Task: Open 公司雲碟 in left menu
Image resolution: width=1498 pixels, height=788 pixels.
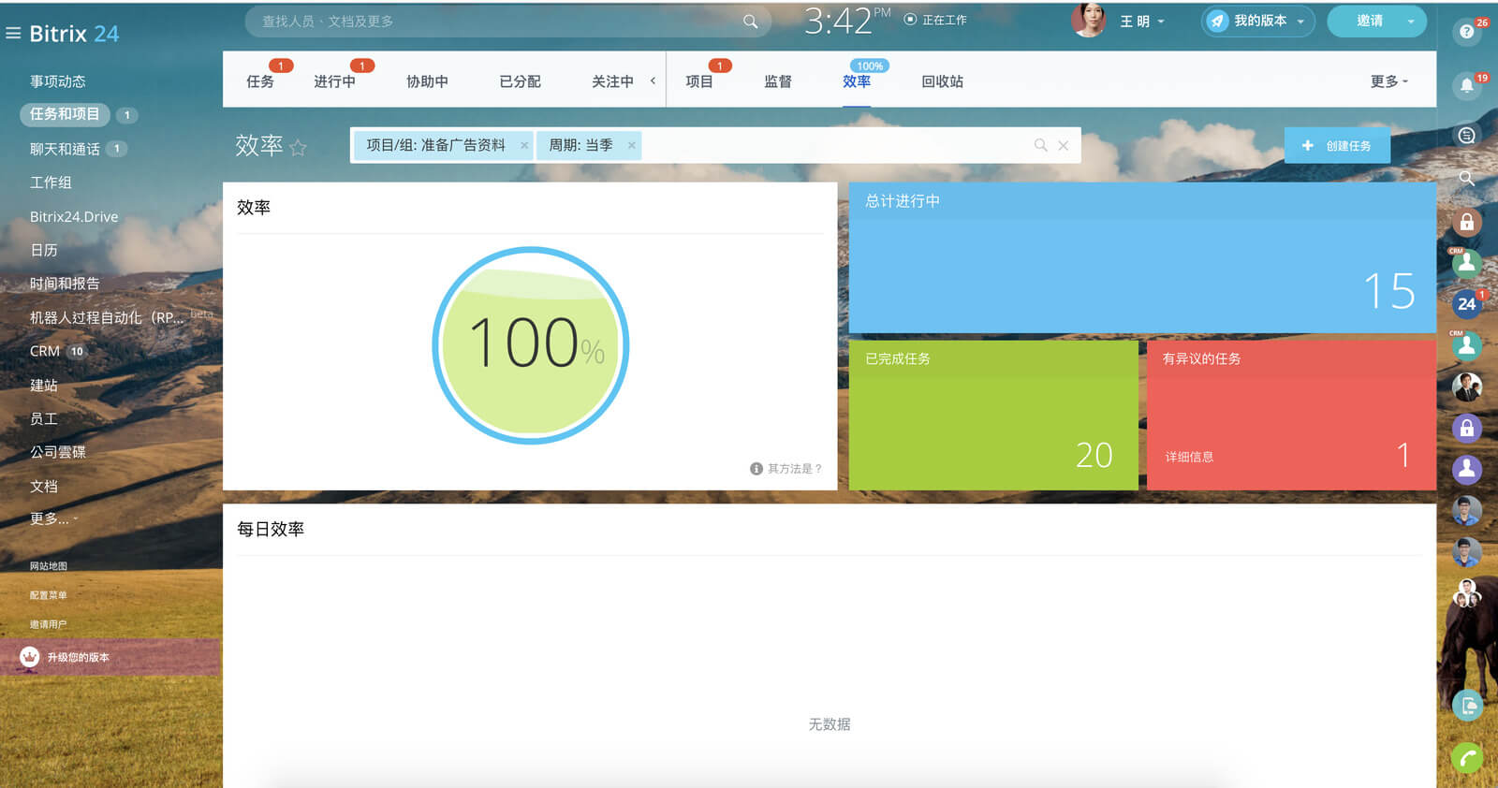Action: [x=58, y=452]
